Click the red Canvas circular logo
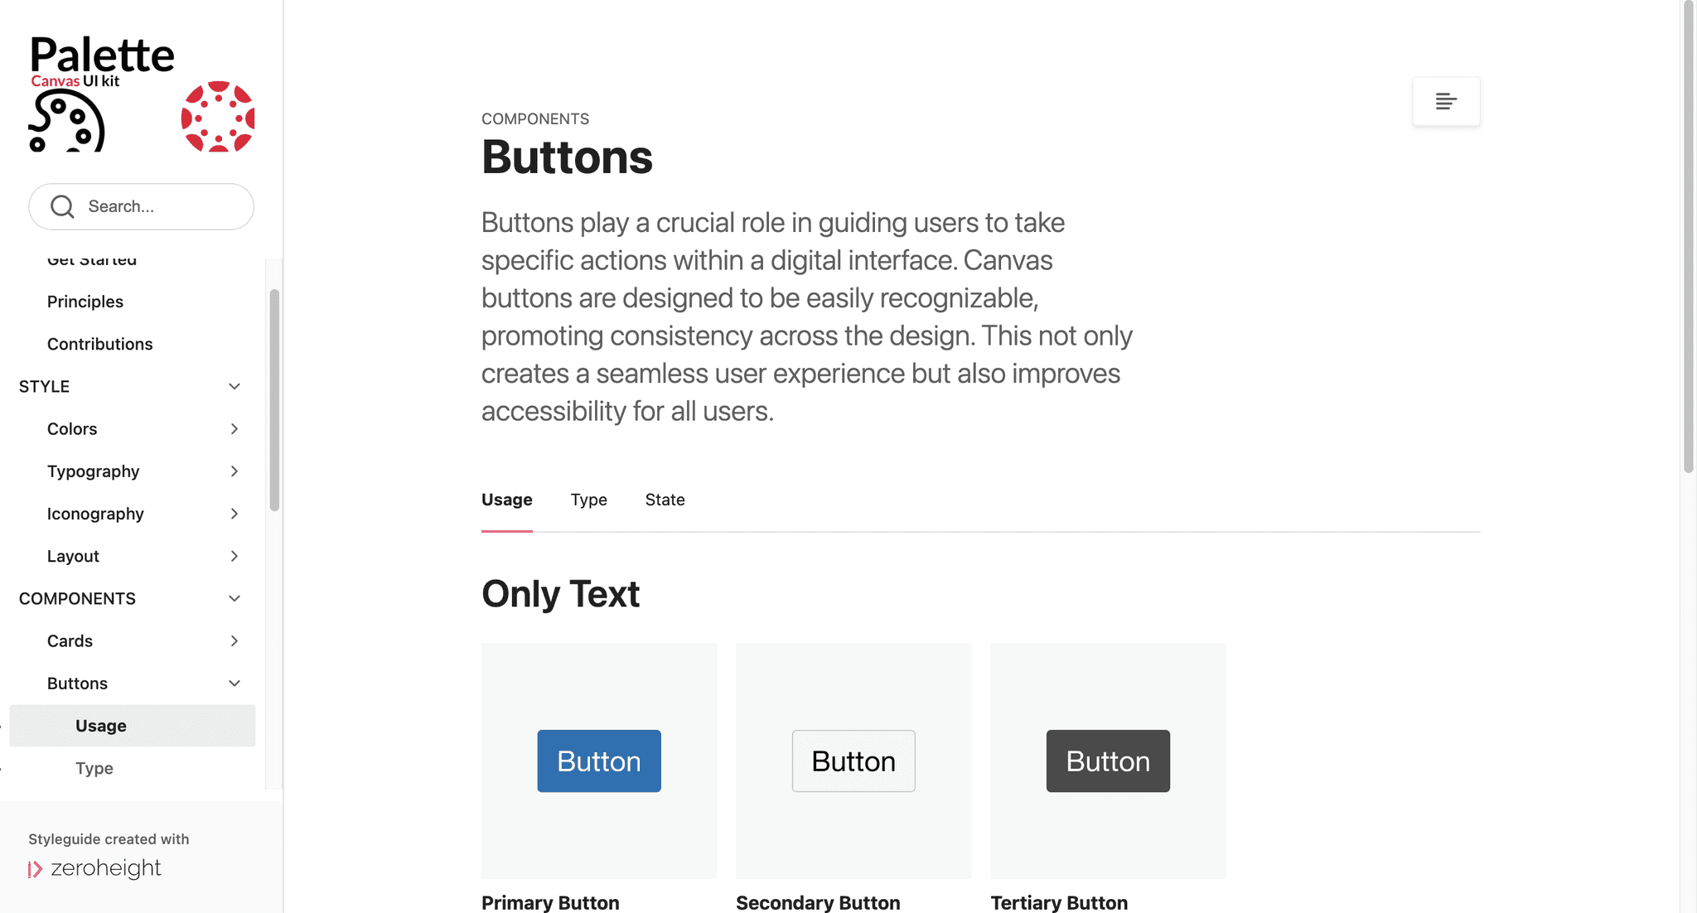 218,117
